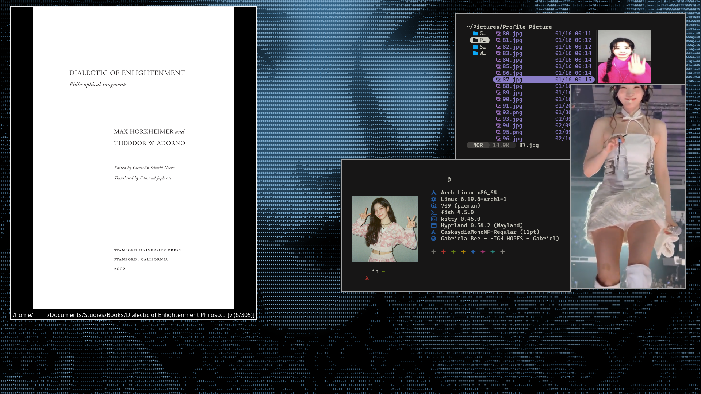
Task: Click the gear icon beside Linux kernel version
Action: click(x=434, y=199)
